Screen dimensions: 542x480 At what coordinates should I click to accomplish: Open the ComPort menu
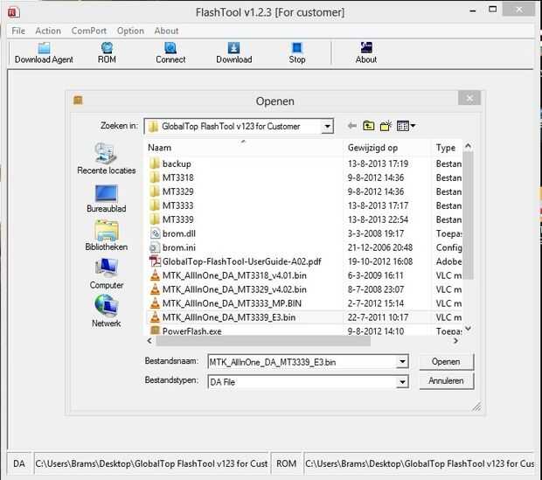point(89,31)
